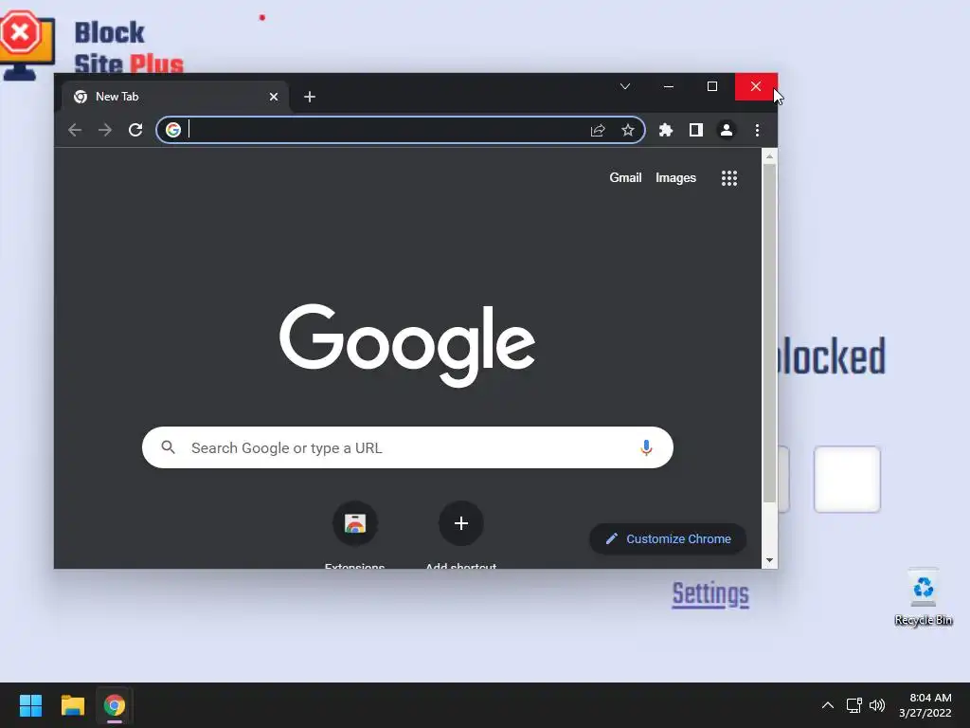This screenshot has height=728, width=970.
Task: Open the Recycle Bin desktop icon
Action: coord(923,597)
